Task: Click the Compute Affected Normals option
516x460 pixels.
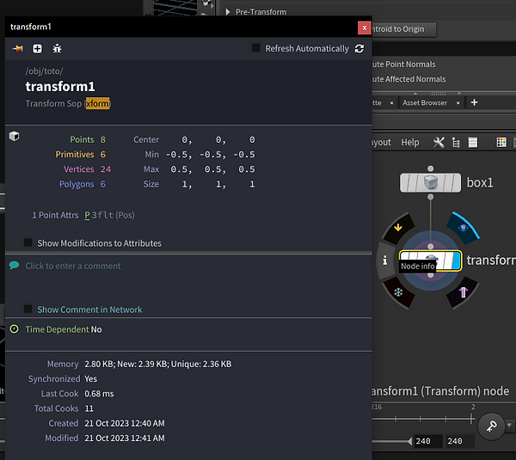Action: 408,79
